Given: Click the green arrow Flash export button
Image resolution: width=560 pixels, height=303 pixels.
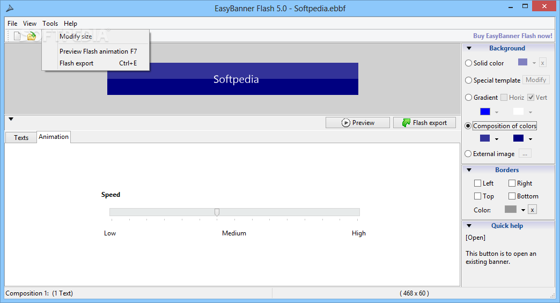Looking at the screenshot, I should [424, 122].
